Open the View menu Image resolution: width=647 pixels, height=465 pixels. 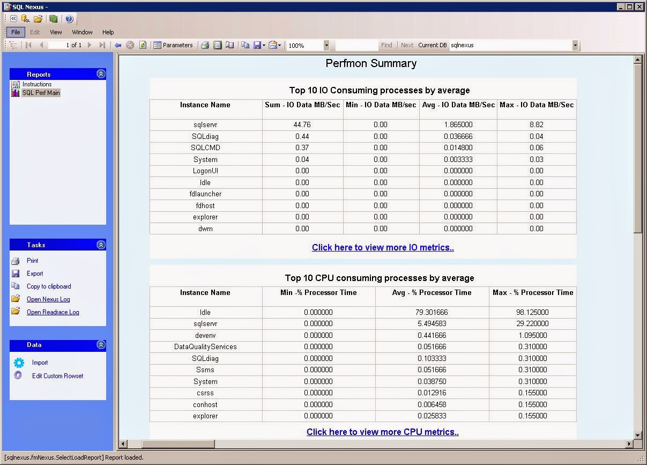pos(56,32)
